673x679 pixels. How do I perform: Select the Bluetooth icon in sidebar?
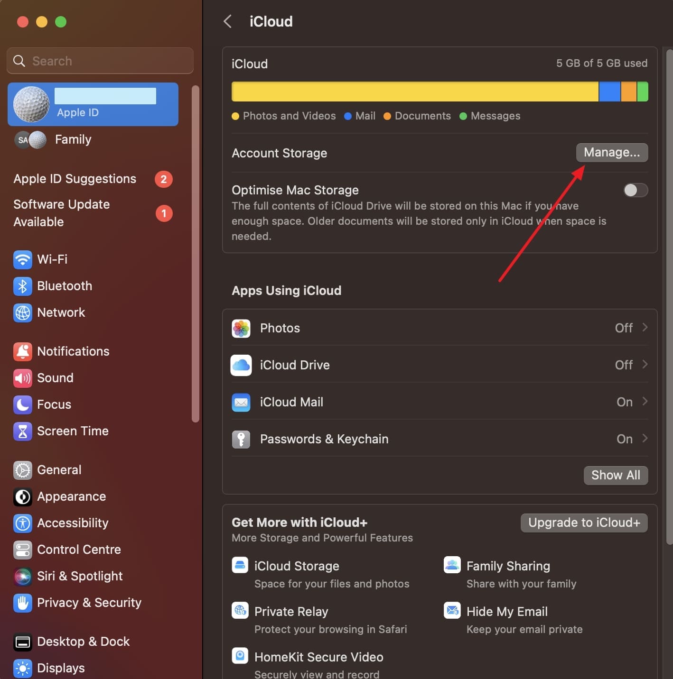23,286
